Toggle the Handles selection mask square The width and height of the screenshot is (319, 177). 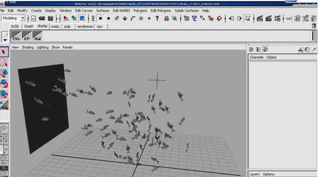tap(100, 19)
